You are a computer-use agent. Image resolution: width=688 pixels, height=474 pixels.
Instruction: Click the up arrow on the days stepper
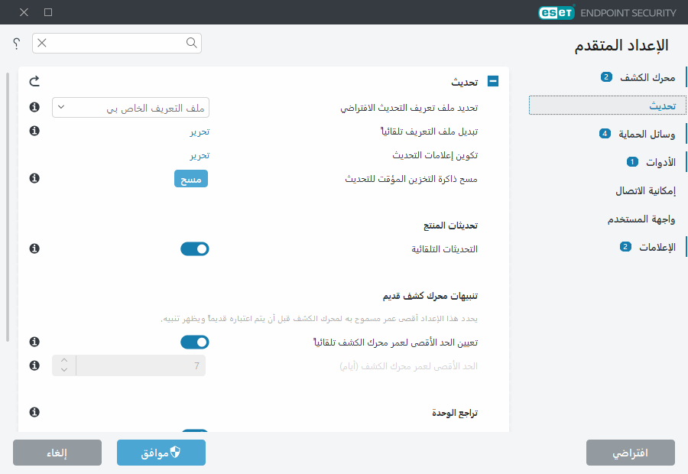[x=63, y=360]
